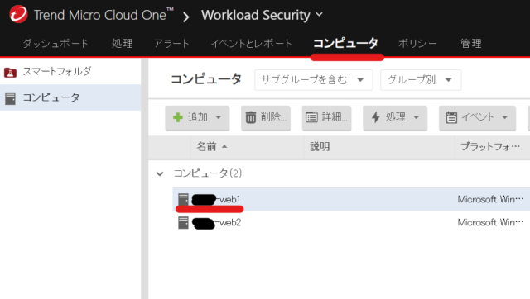This screenshot has height=299, width=530.
Task: Expand the toolbar 処理 dropdown arrow
Action: [x=416, y=117]
